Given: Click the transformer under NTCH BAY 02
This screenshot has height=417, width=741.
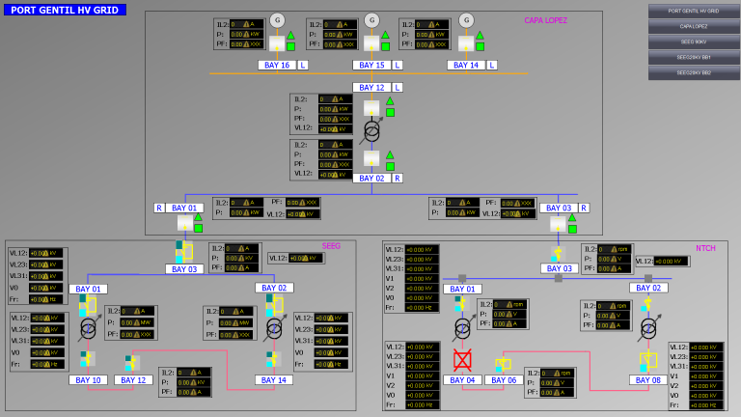Looking at the screenshot, I should pyautogui.click(x=648, y=328).
